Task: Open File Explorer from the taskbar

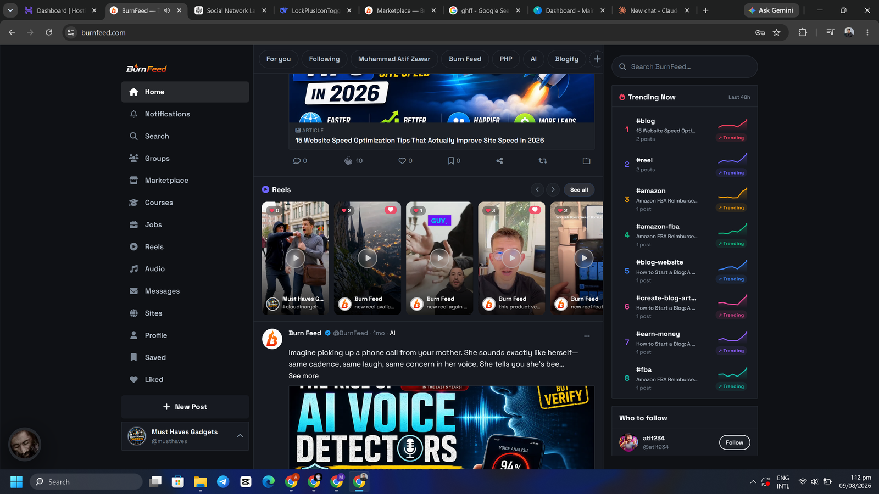Action: (x=201, y=482)
